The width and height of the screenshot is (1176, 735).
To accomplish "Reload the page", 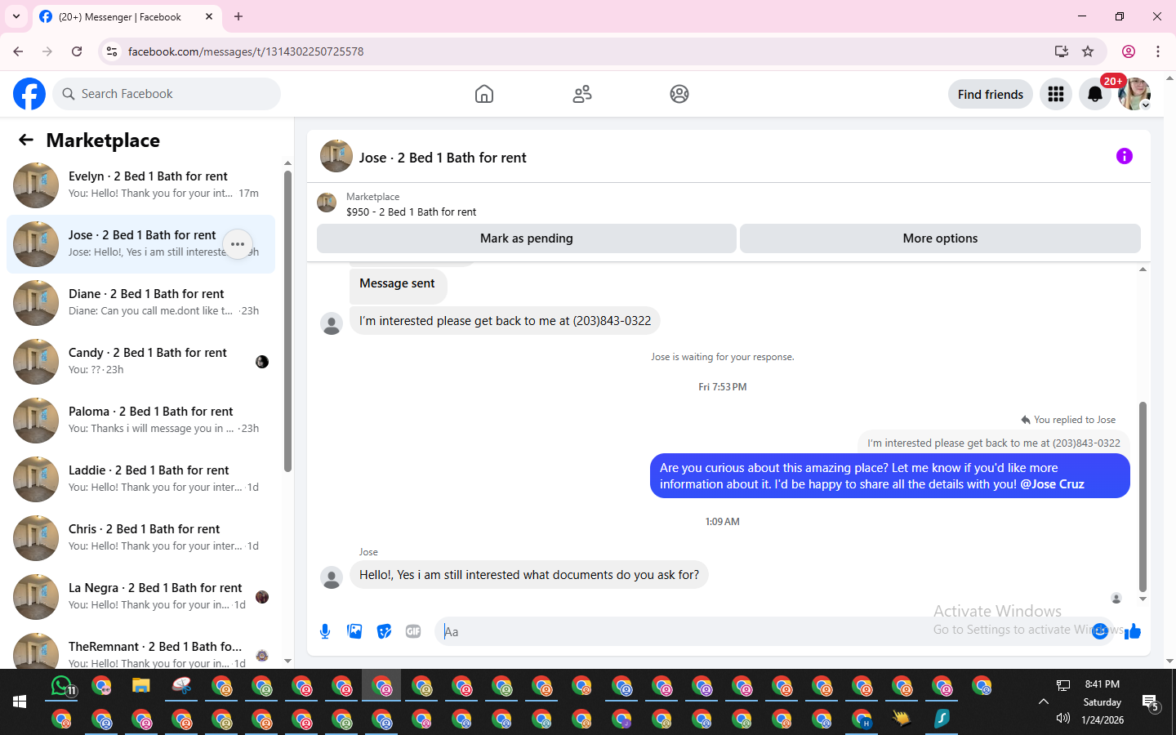I will tap(77, 51).
